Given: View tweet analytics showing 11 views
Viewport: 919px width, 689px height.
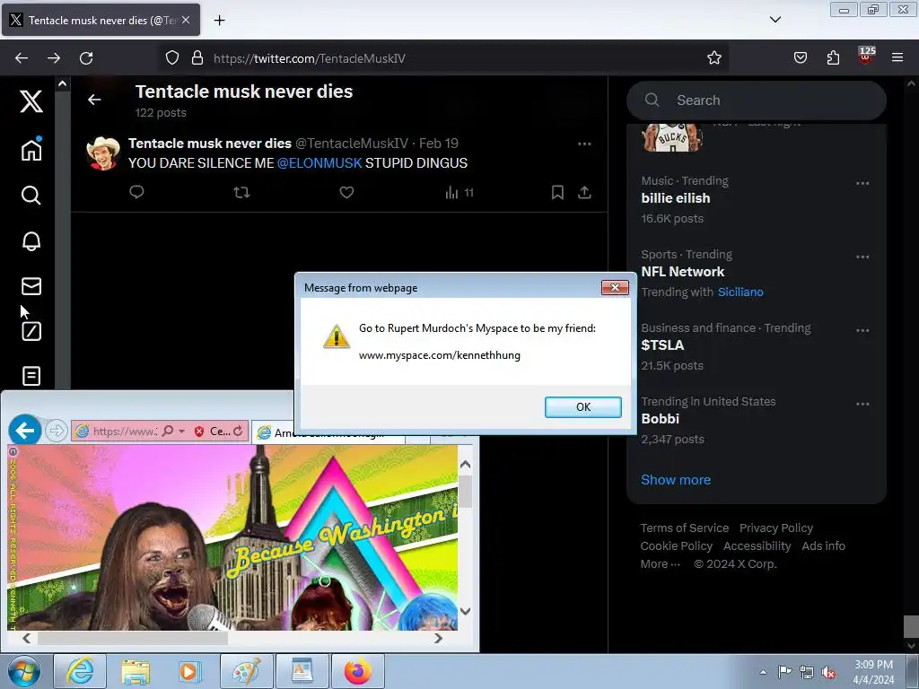Looking at the screenshot, I should click(459, 193).
